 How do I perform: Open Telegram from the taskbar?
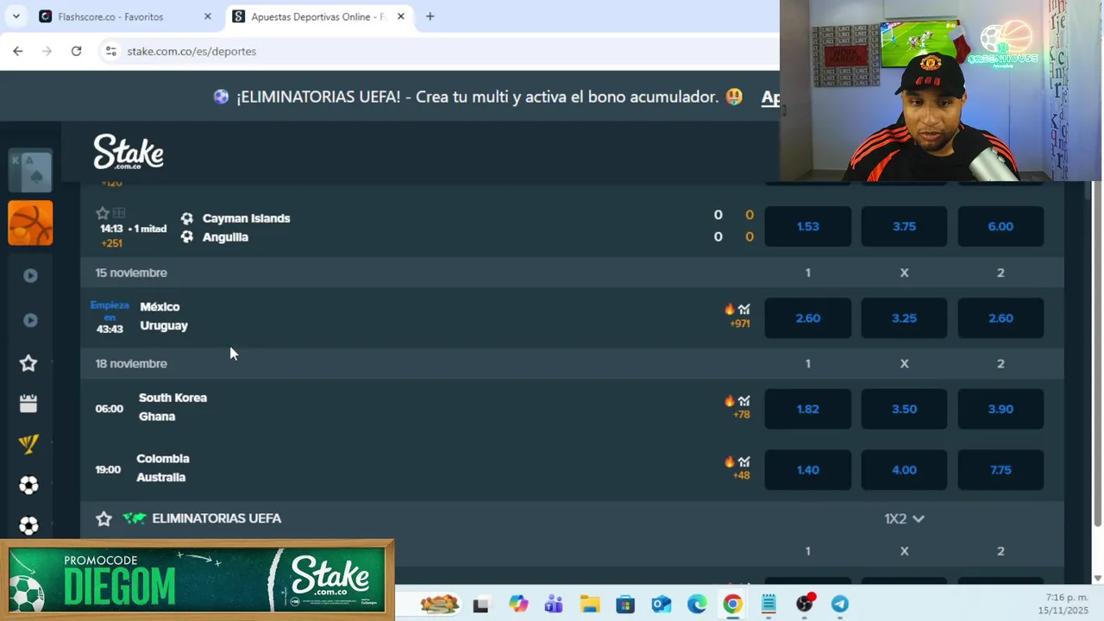[839, 604]
